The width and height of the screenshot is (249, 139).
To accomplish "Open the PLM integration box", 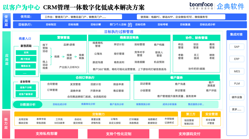I will coord(237,83).
